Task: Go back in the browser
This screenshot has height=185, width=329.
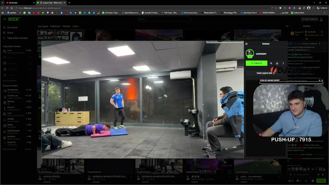Action: pyautogui.click(x=3, y=8)
